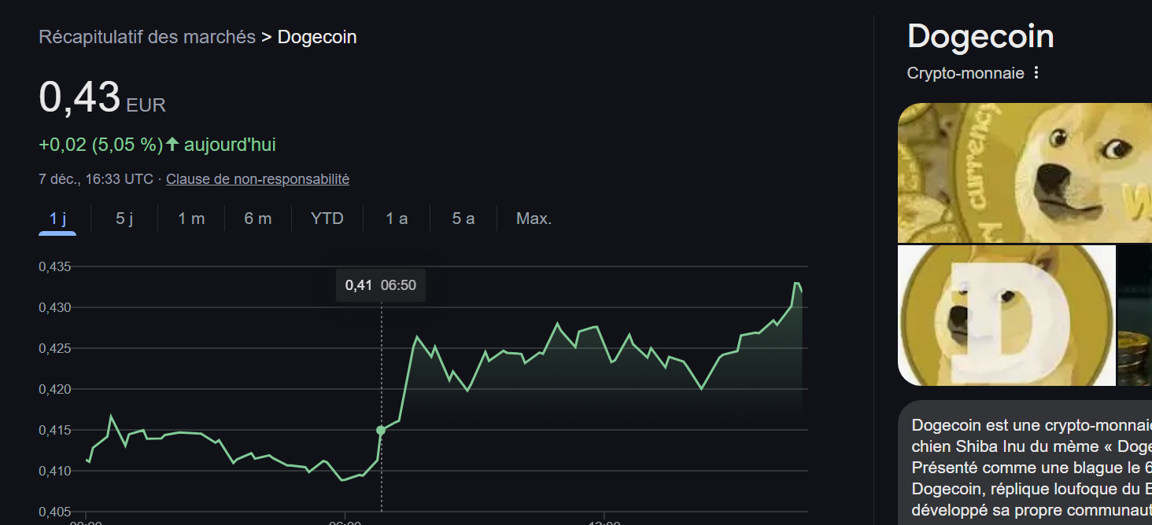Image resolution: width=1152 pixels, height=525 pixels.
Task: Click the Dogecoin breadcrumb text
Action: coord(317,37)
